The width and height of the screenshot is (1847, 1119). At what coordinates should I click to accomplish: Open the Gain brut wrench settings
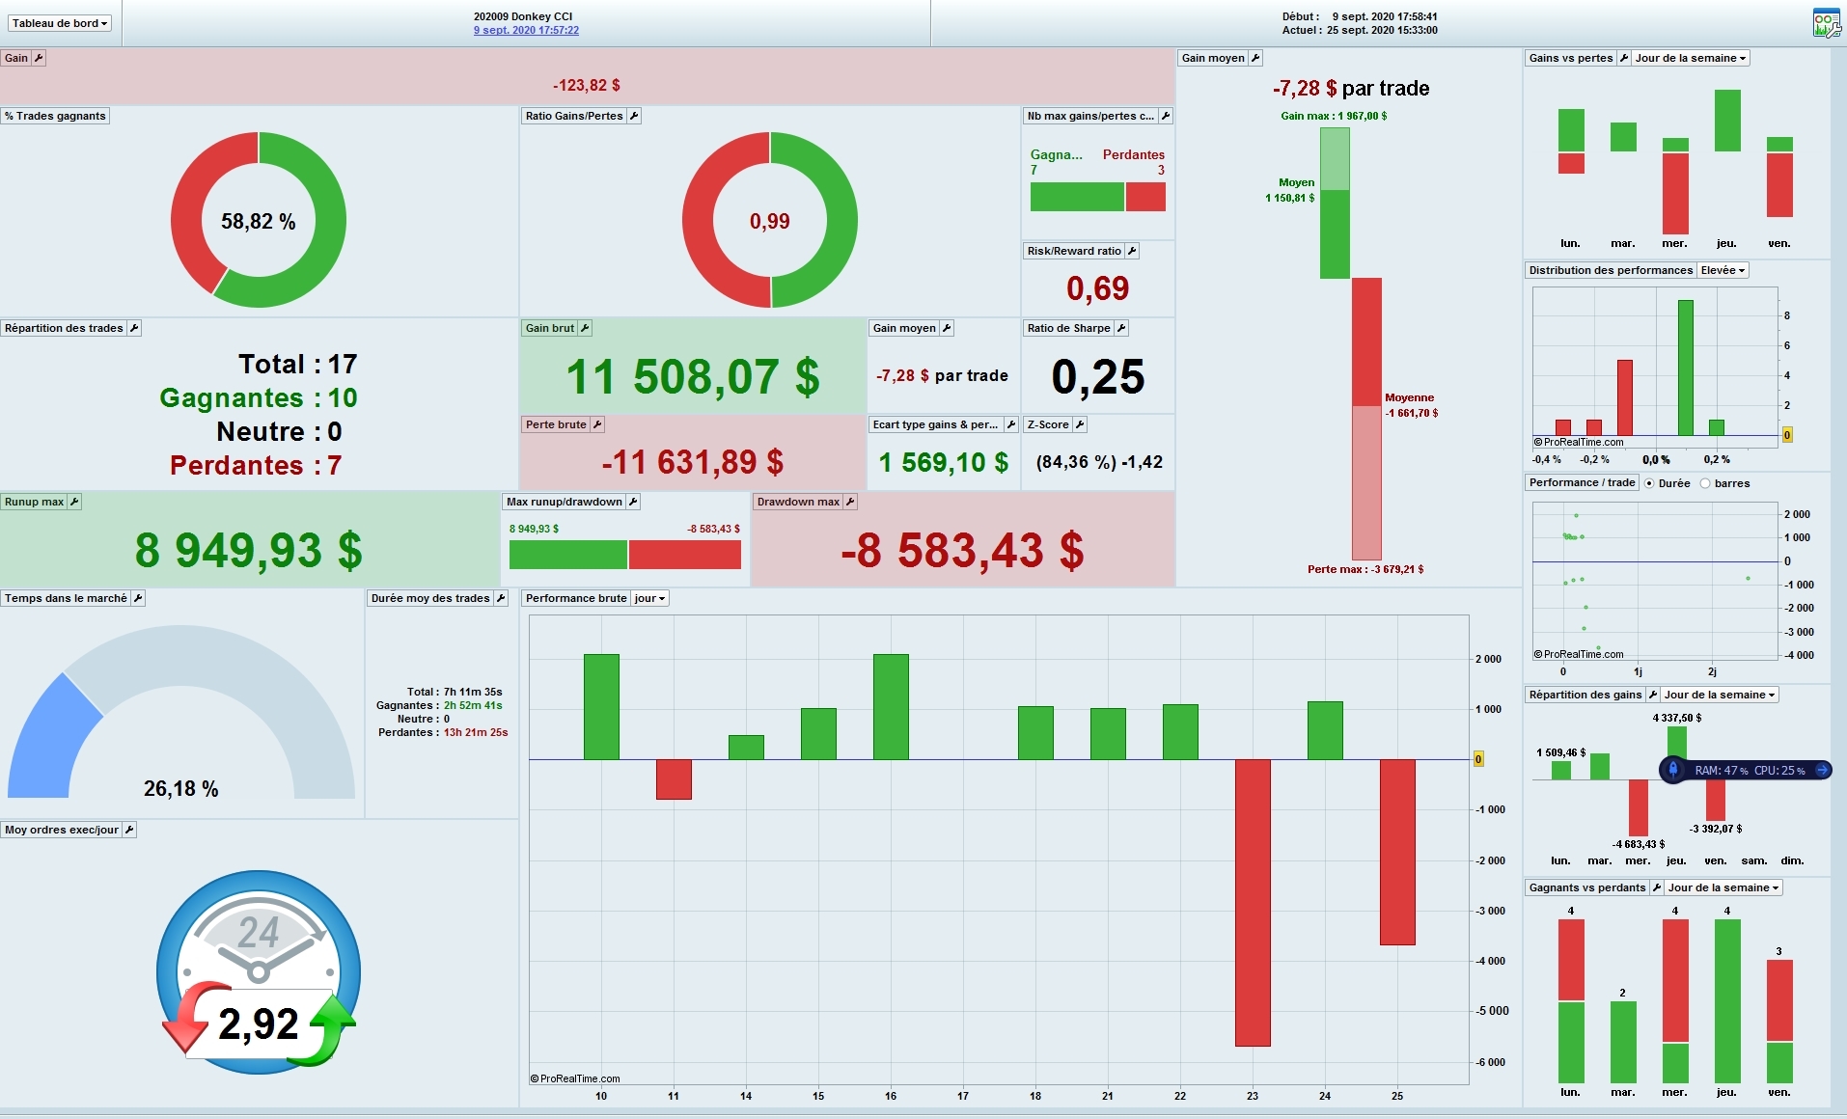pos(585,328)
